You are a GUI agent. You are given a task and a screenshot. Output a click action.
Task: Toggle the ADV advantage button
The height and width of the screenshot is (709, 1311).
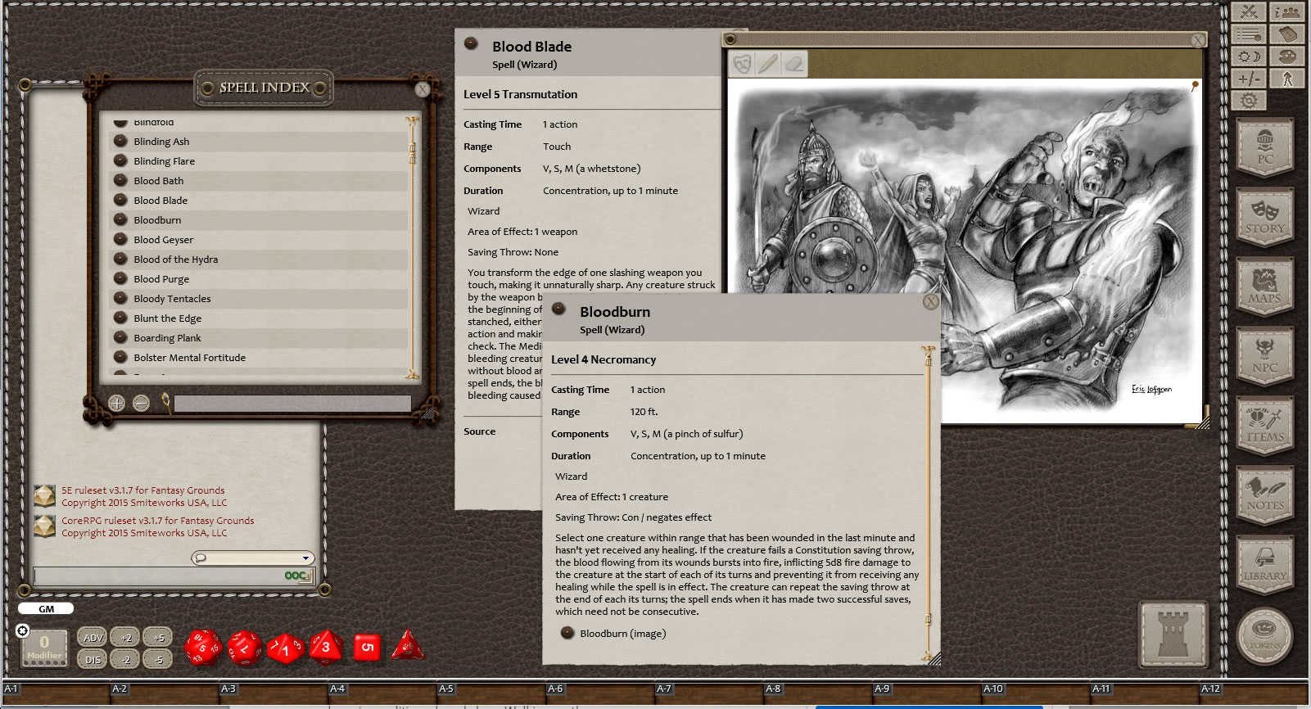[x=93, y=637]
